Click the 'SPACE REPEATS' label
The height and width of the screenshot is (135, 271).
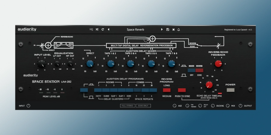144,99
